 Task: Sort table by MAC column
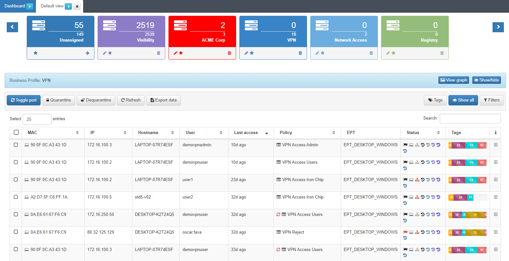pyautogui.click(x=53, y=132)
